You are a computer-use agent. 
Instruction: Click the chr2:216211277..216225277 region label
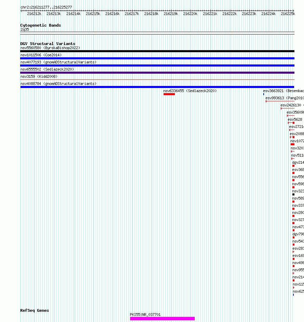[x=46, y=7]
